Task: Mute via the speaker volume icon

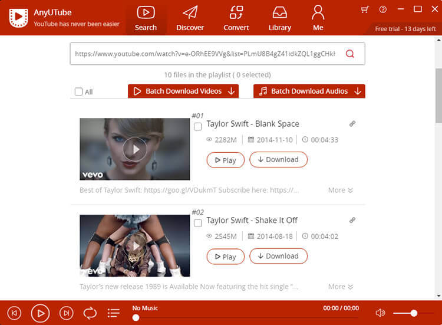Action: [380, 313]
